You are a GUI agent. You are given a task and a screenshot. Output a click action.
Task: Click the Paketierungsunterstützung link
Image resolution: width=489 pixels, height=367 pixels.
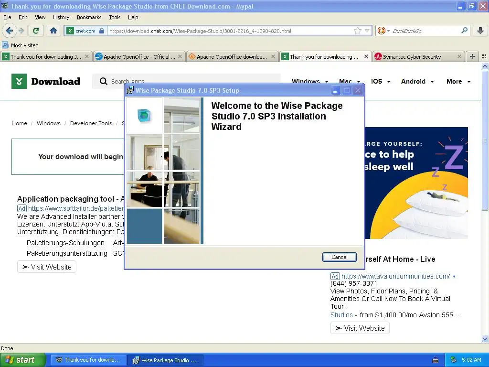67,253
